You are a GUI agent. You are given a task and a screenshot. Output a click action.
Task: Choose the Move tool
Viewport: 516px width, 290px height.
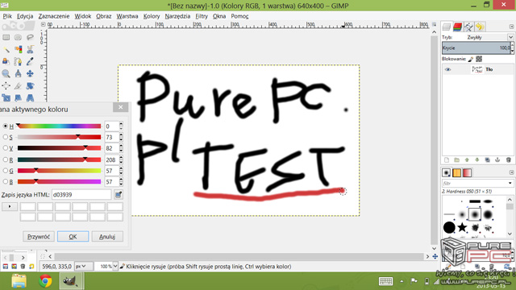pos(30,73)
